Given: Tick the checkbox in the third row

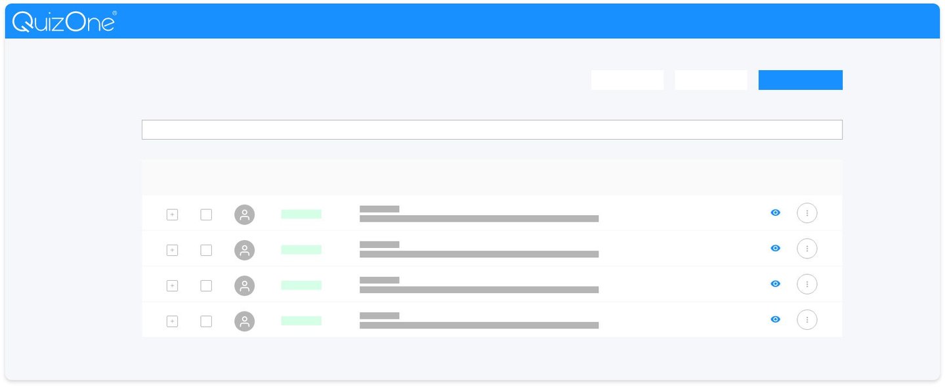Looking at the screenshot, I should [x=206, y=285].
